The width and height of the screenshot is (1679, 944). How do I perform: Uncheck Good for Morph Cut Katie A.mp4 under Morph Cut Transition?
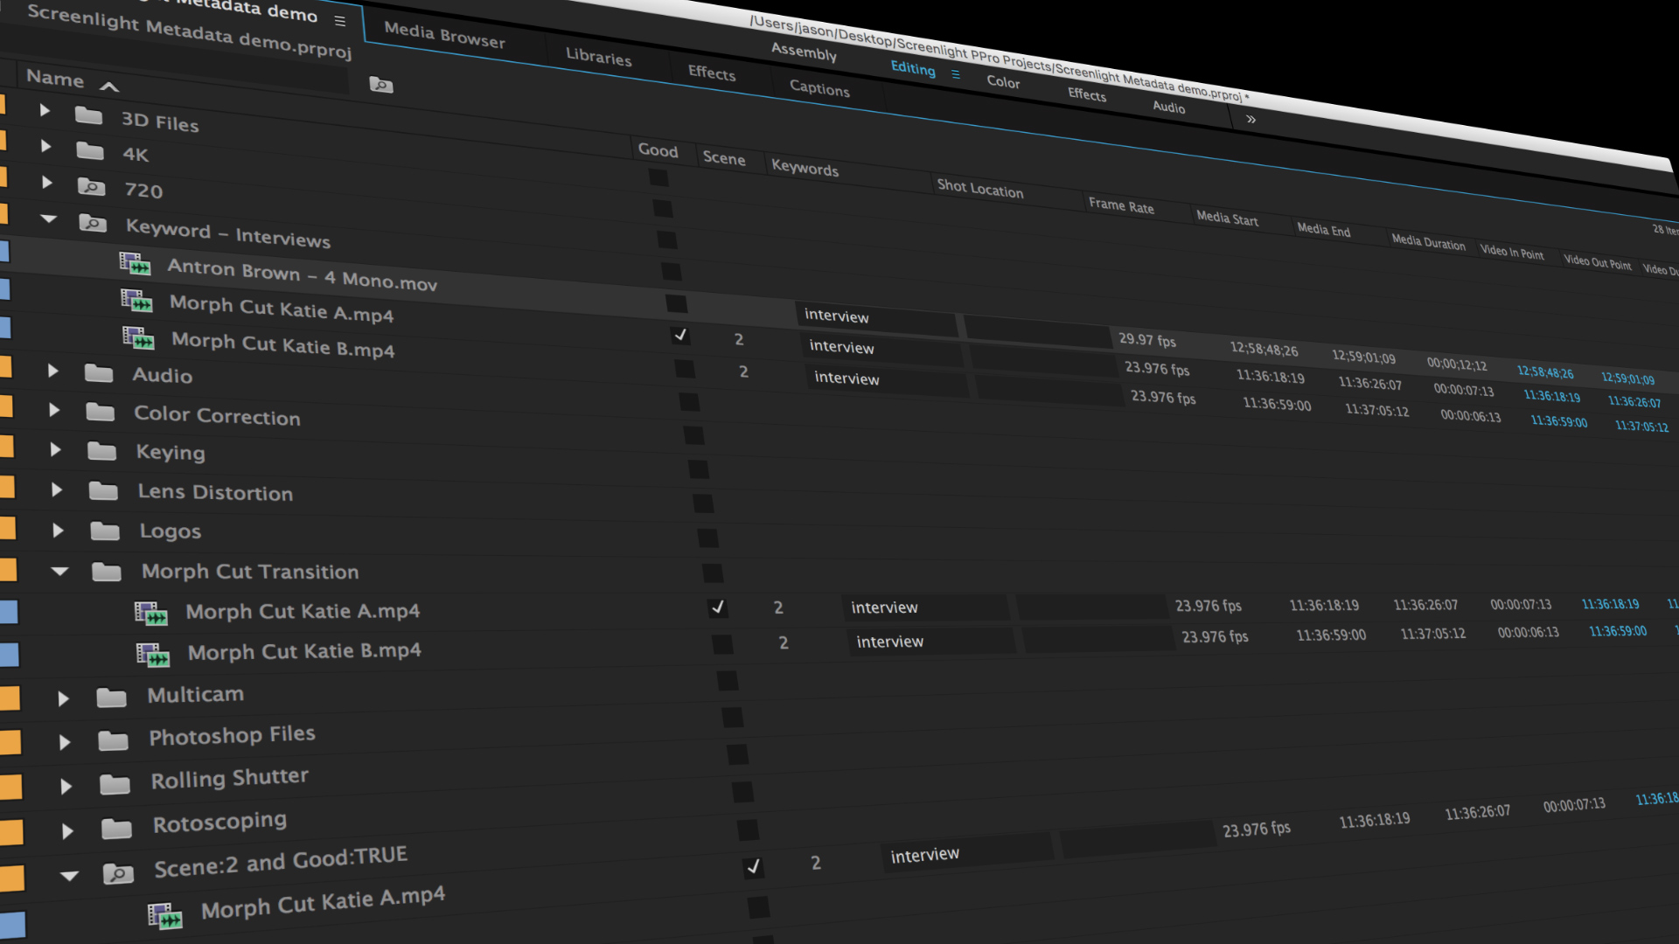(x=717, y=607)
